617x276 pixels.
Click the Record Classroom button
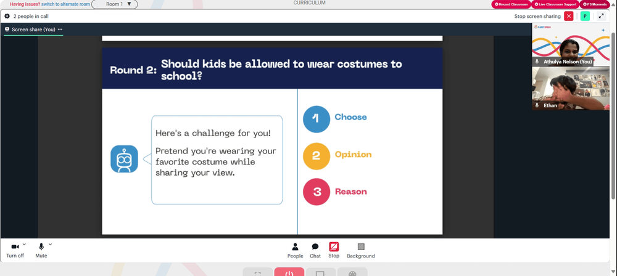tap(511, 4)
